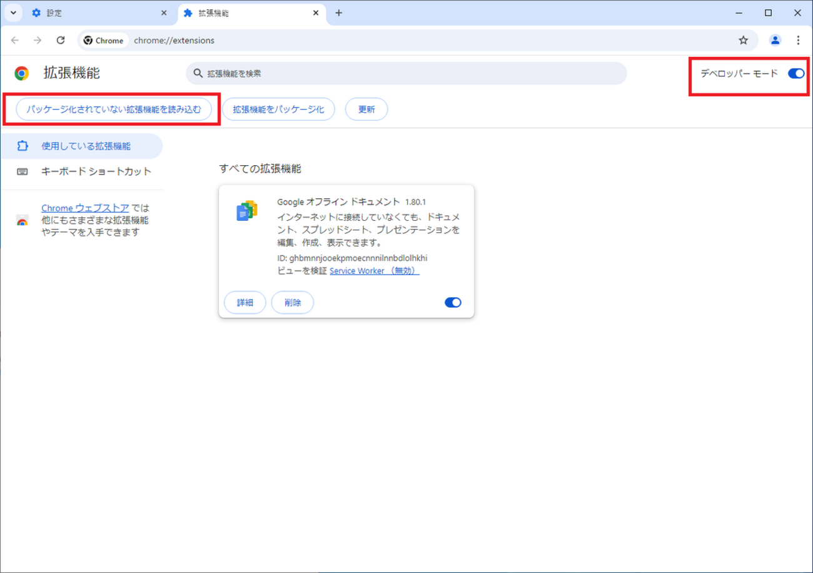Switch to the 設定 tab

pyautogui.click(x=100, y=13)
